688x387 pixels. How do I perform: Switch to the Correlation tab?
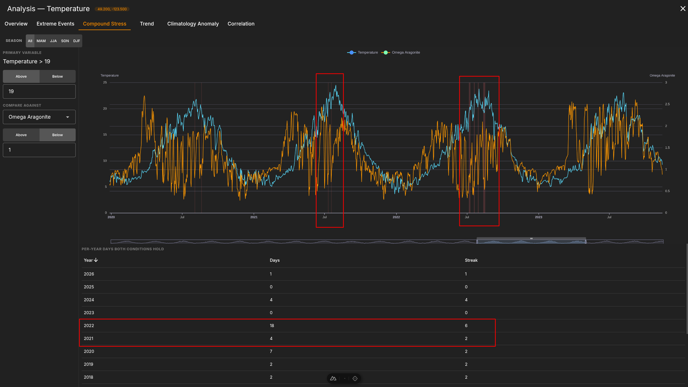click(241, 24)
